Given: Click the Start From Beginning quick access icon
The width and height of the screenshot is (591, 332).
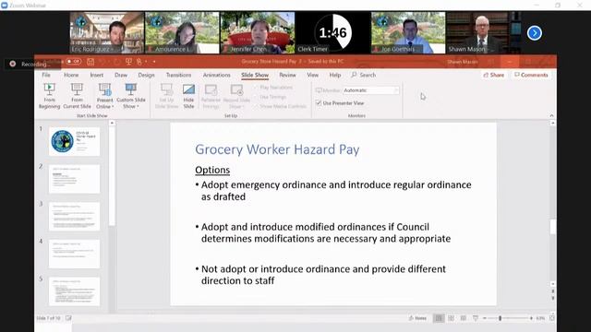Looking at the screenshot, I should click(128, 62).
